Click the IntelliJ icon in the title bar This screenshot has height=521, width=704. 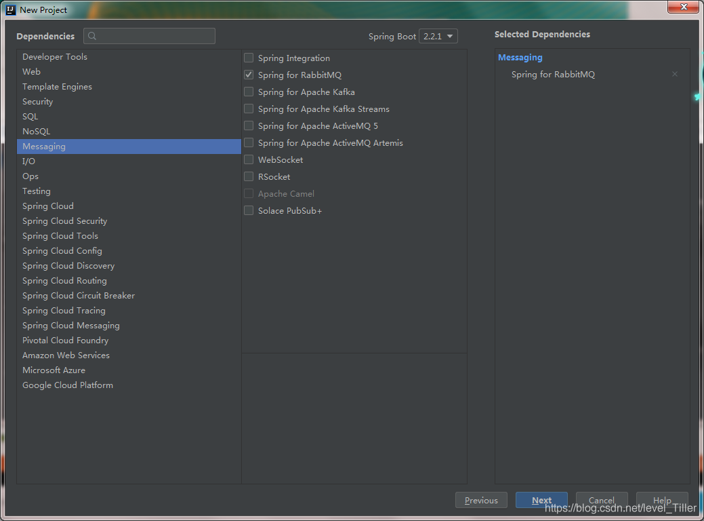point(10,9)
